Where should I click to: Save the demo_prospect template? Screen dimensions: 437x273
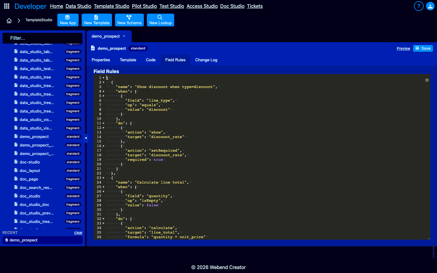coord(423,48)
